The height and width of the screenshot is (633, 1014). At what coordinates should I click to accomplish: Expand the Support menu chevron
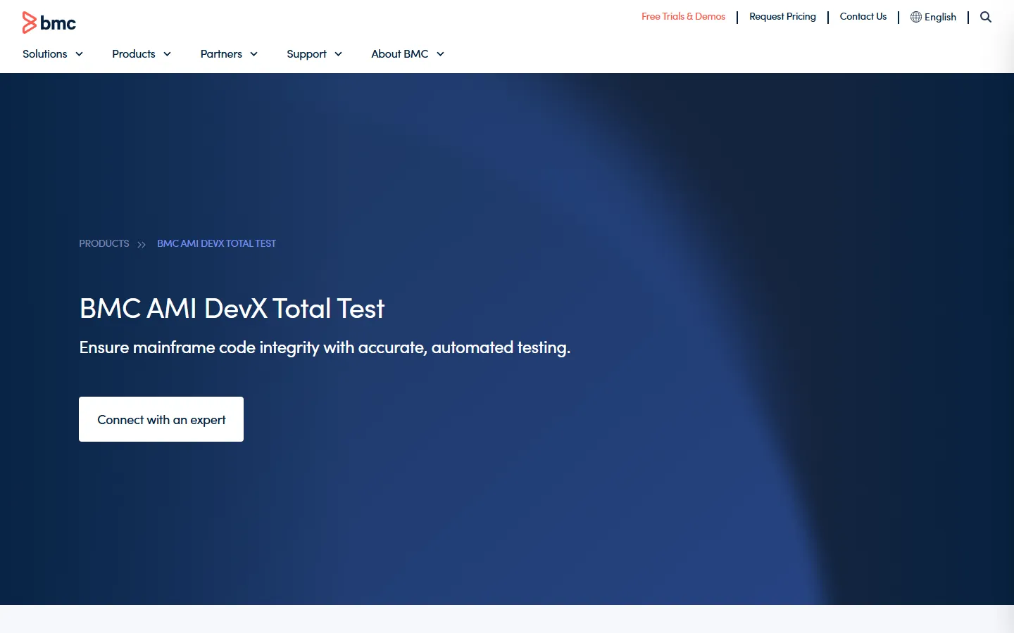pyautogui.click(x=338, y=54)
